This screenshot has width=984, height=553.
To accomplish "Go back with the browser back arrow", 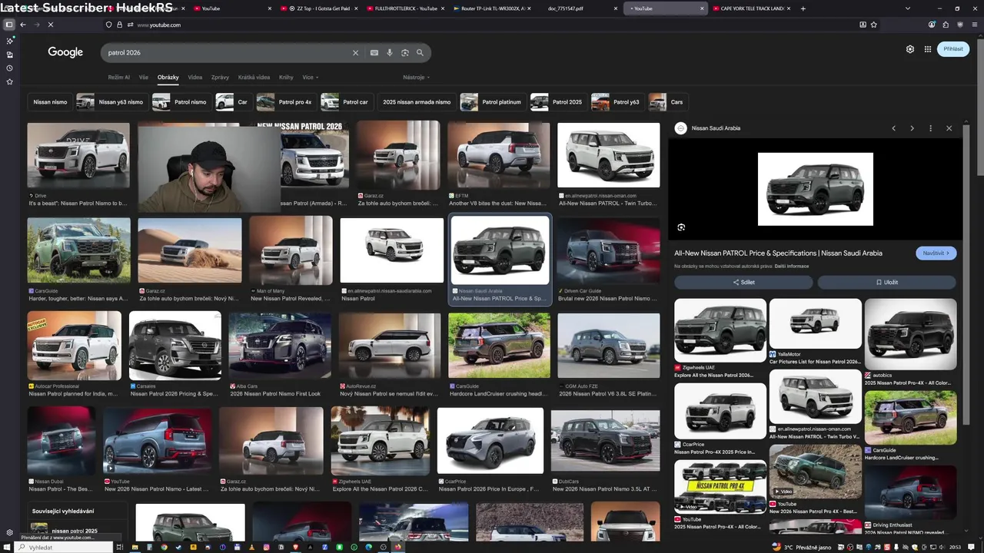I will coord(23,25).
